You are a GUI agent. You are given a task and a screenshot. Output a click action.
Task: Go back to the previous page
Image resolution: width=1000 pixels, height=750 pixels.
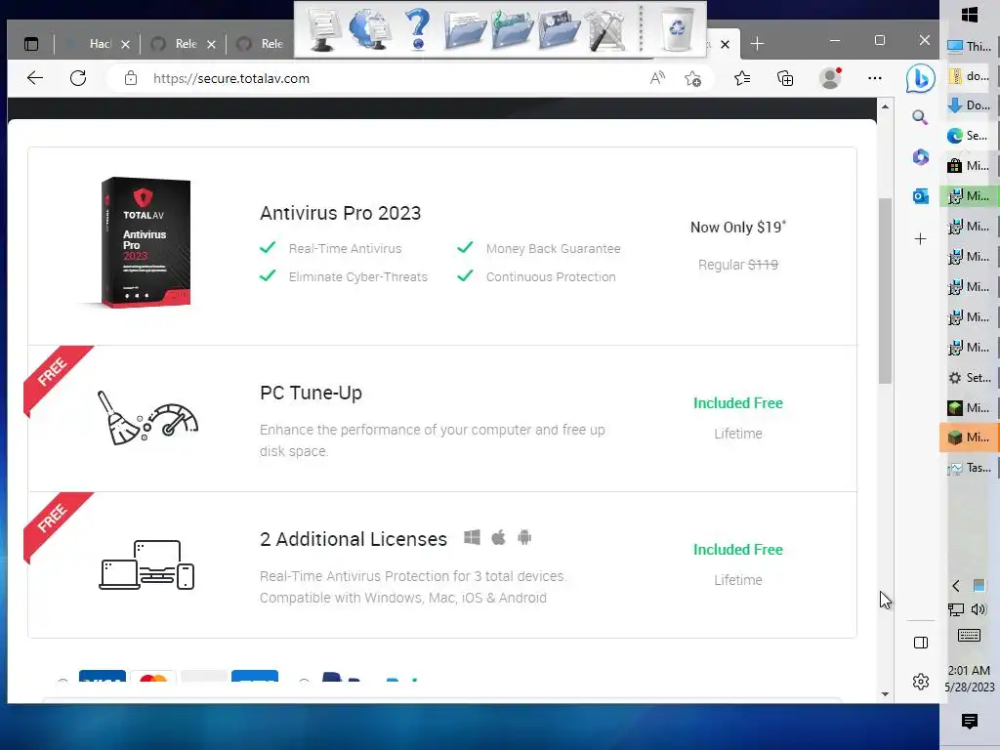pos(35,78)
